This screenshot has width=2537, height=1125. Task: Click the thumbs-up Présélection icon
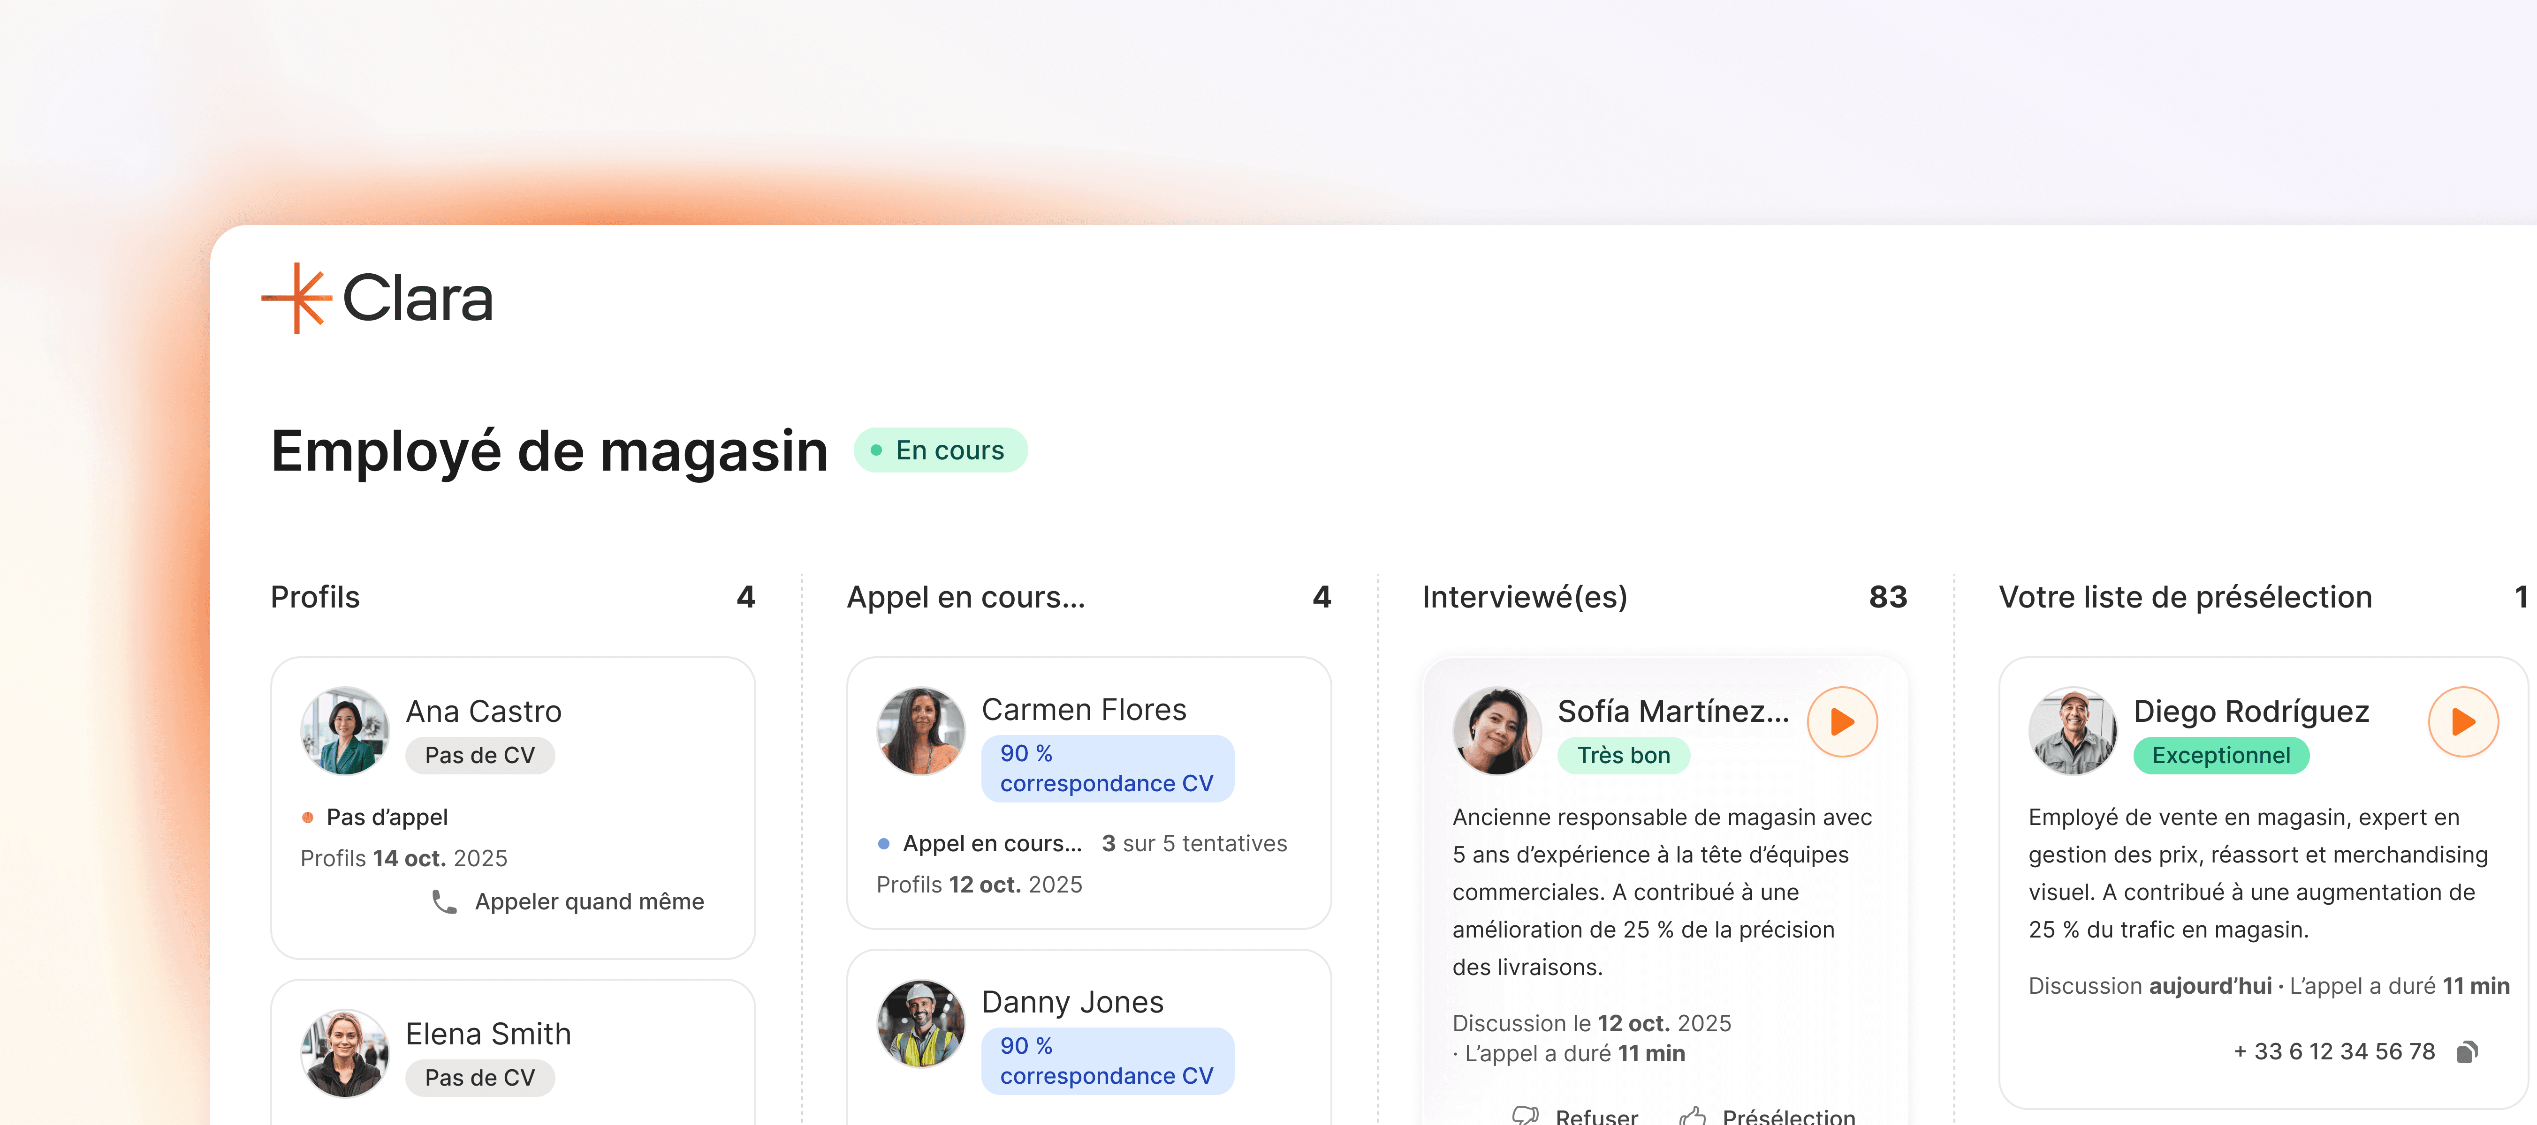tap(1692, 1115)
